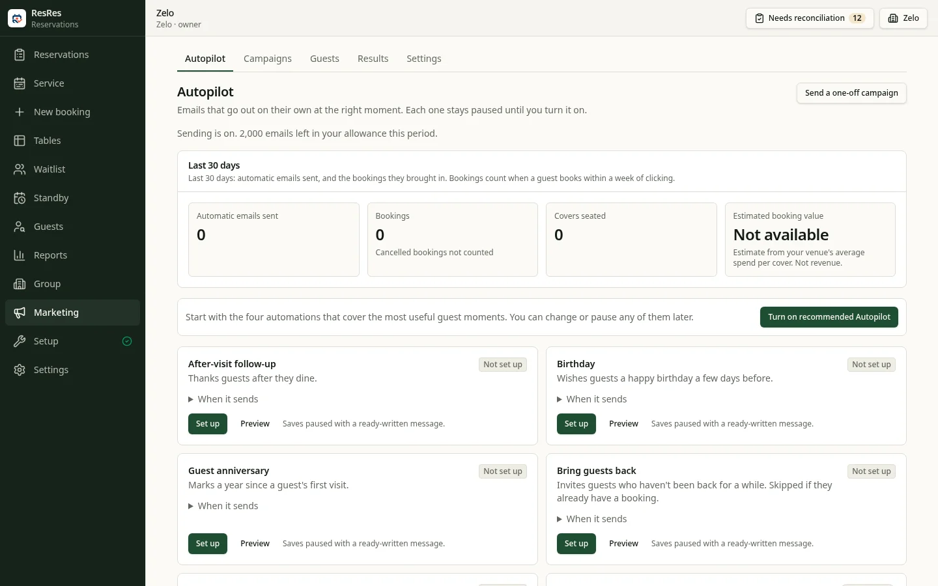Set up the Birthday automation
Image resolution: width=938 pixels, height=586 pixels.
[x=576, y=424]
